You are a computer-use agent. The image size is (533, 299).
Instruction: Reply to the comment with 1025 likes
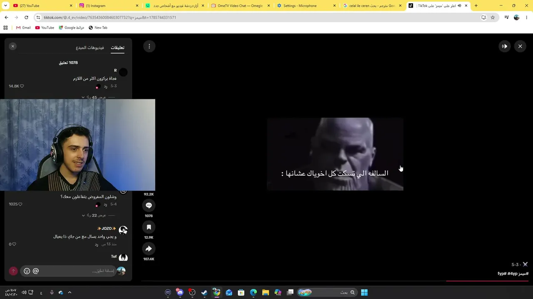click(105, 204)
